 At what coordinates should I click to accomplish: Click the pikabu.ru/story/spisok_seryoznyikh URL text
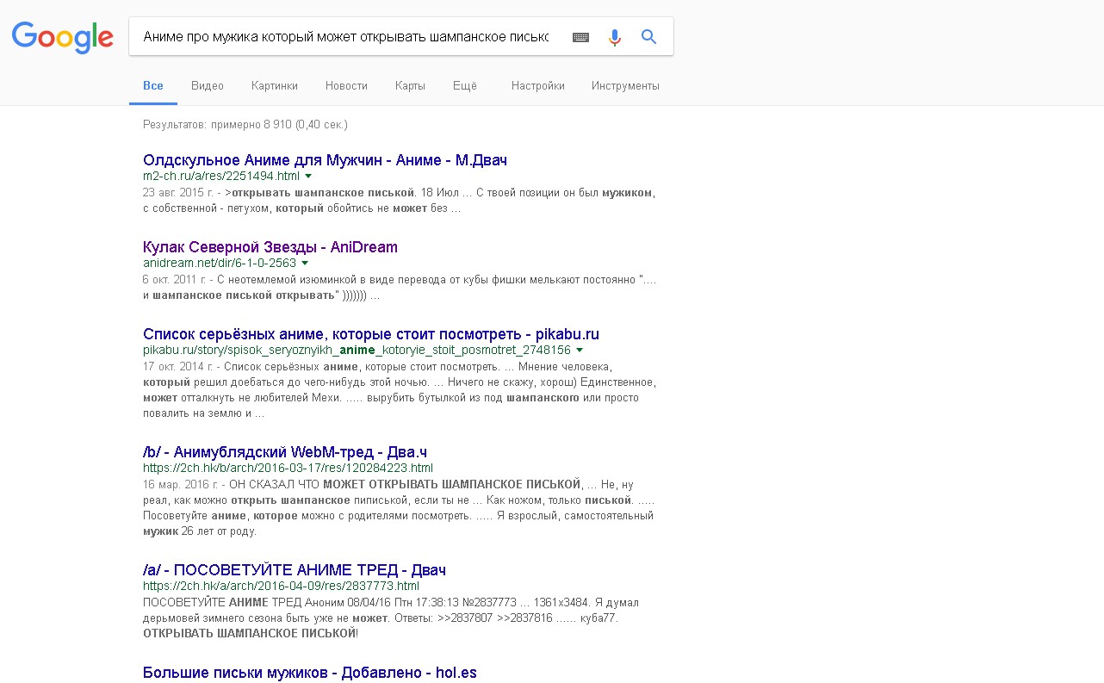357,350
